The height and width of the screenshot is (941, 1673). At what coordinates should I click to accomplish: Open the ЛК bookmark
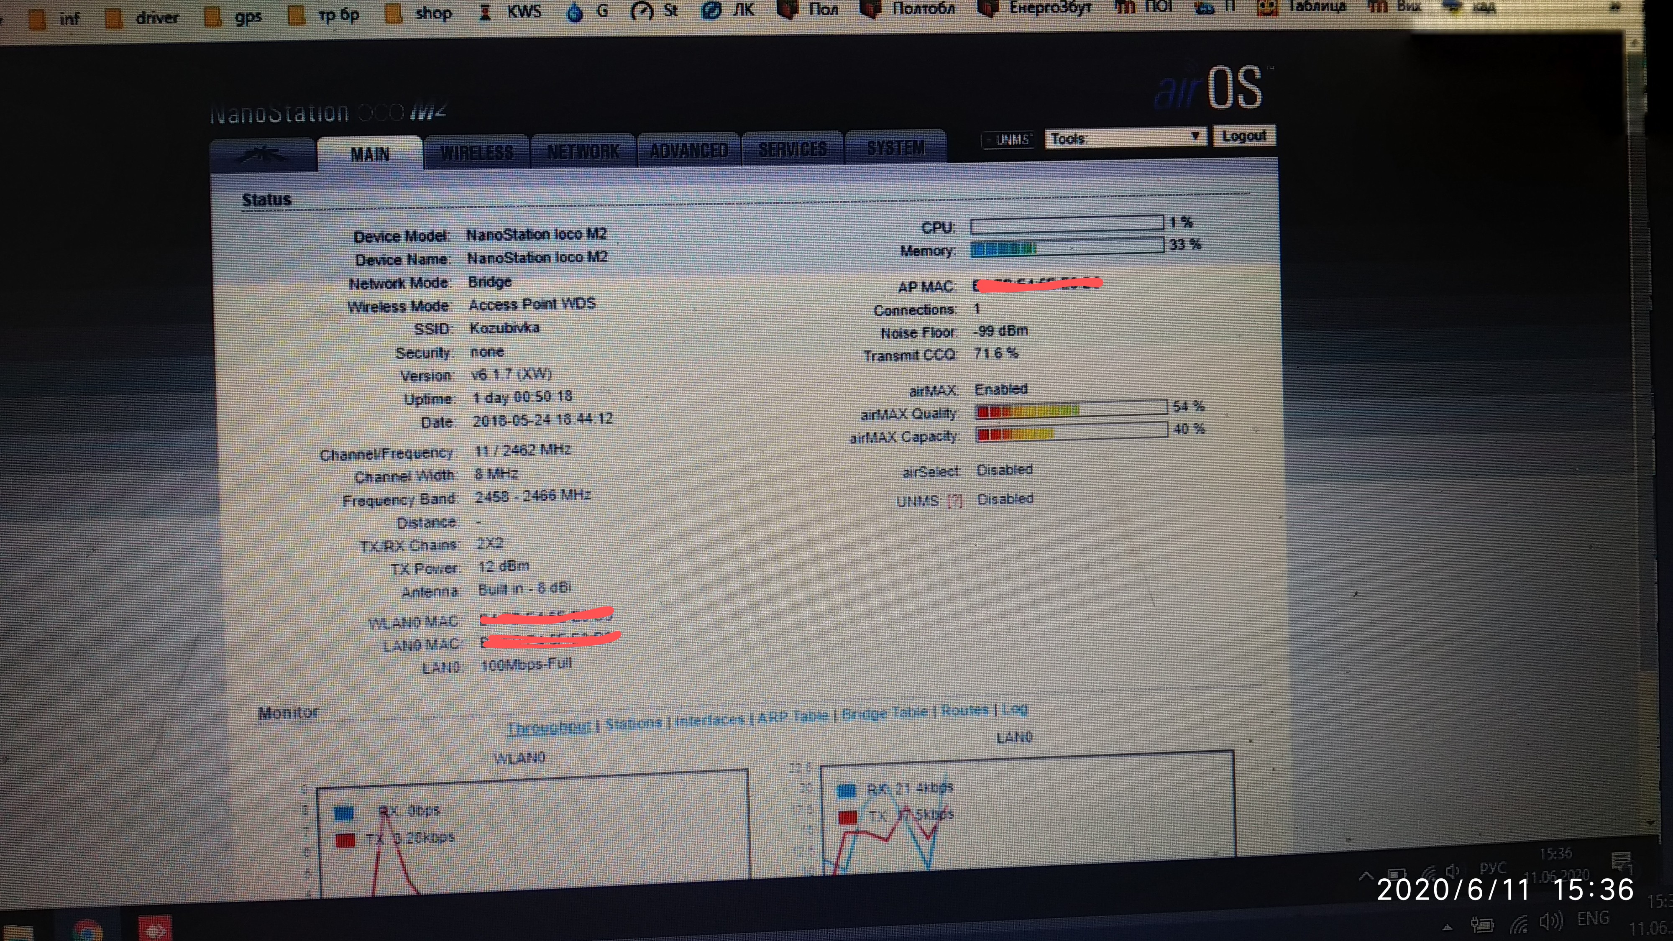coord(727,10)
